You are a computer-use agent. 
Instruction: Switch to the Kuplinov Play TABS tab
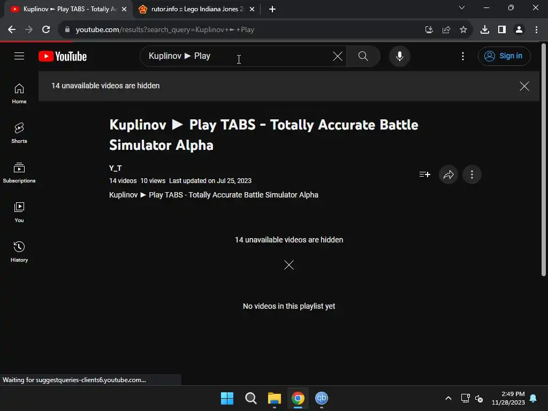pyautogui.click(x=69, y=9)
